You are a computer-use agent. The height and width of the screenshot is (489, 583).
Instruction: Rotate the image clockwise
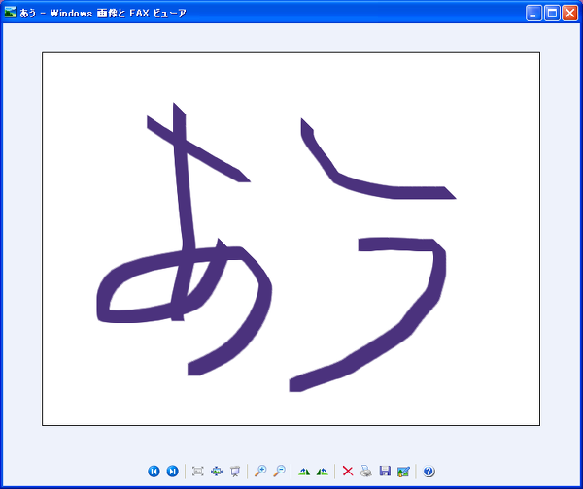[304, 472]
